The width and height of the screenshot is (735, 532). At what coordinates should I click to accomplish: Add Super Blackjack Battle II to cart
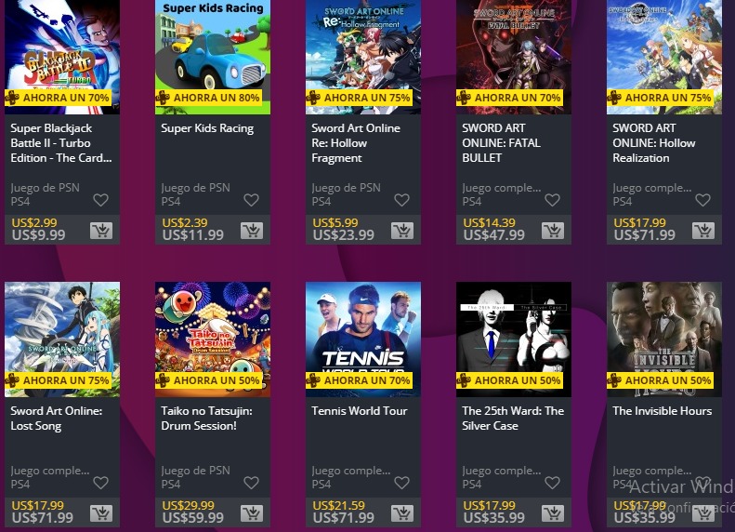[101, 231]
